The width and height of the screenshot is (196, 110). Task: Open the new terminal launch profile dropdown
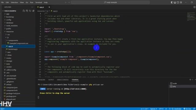[x=193, y=79]
